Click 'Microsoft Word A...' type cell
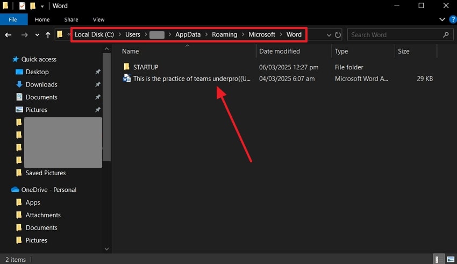 coord(361,79)
